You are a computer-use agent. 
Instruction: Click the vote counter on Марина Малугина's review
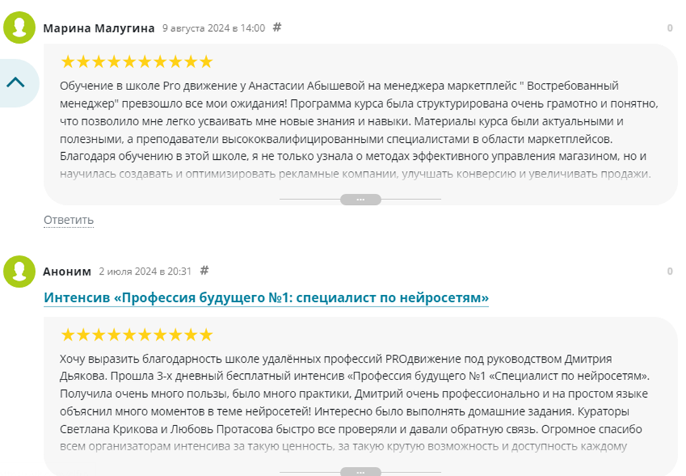pos(670,28)
